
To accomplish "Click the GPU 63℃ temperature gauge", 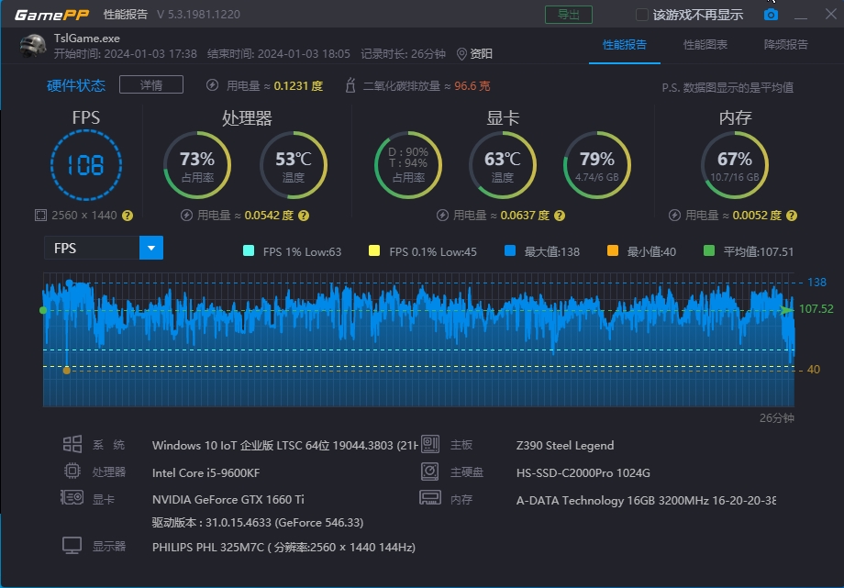I will [x=503, y=165].
